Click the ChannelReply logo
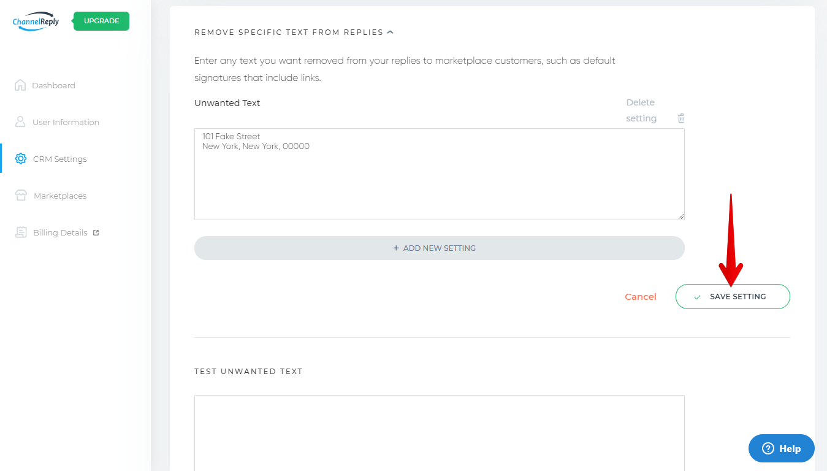This screenshot has width=827, height=471. [x=36, y=21]
